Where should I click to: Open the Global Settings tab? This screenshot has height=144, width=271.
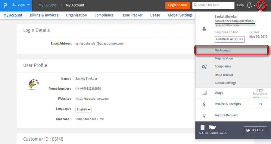pyautogui.click(x=180, y=15)
